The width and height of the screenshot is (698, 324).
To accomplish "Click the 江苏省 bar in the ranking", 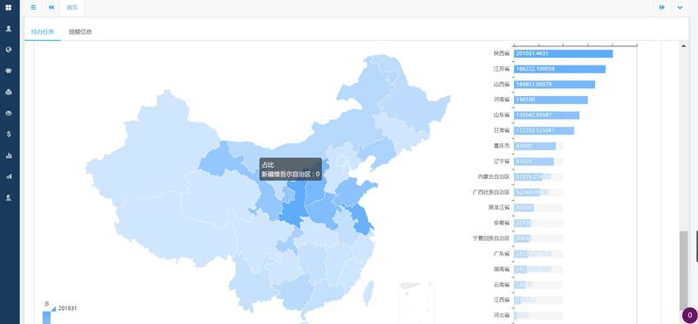I will click(x=559, y=69).
